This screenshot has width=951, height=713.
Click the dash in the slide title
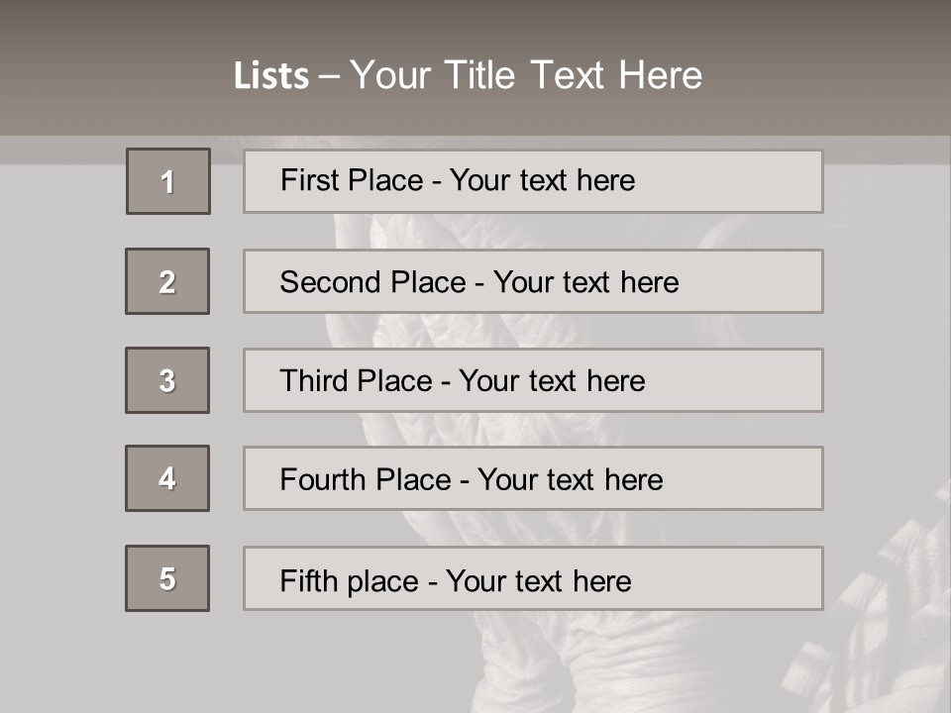click(x=328, y=76)
